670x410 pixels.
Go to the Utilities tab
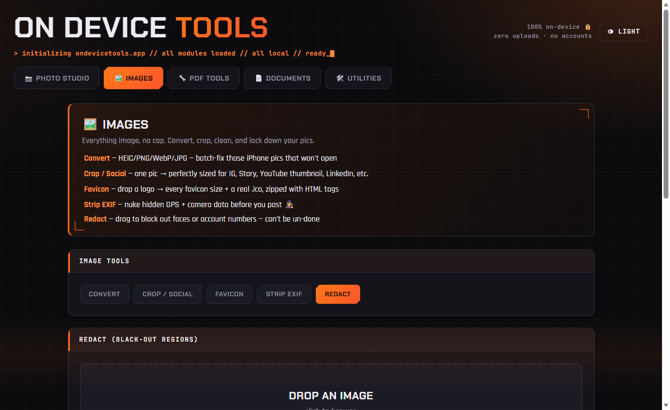coord(358,78)
